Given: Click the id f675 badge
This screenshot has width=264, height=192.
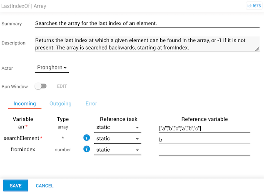Looking at the screenshot, I should point(253,7).
